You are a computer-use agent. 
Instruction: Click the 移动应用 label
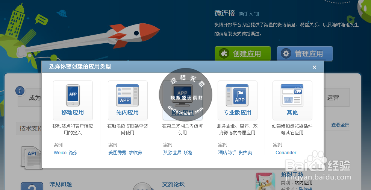pos(73,112)
